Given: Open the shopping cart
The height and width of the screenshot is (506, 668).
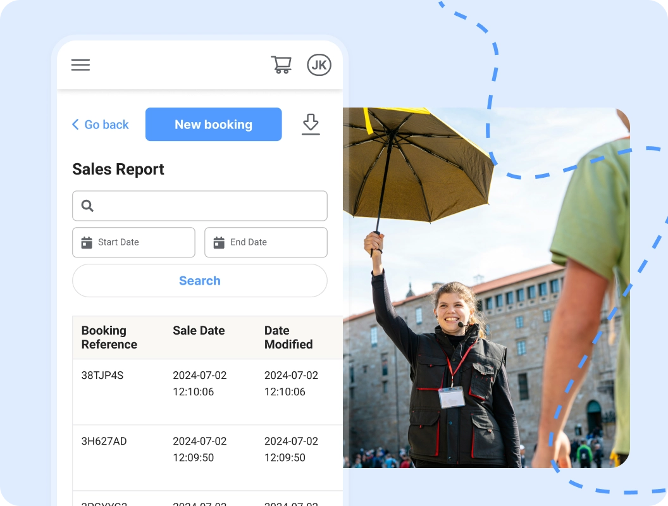Looking at the screenshot, I should [x=281, y=65].
